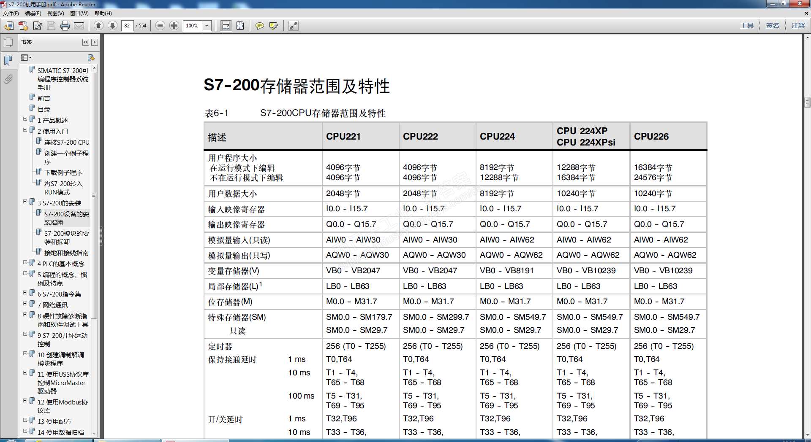Select the highlight text tool
The image size is (811, 442).
point(274,26)
